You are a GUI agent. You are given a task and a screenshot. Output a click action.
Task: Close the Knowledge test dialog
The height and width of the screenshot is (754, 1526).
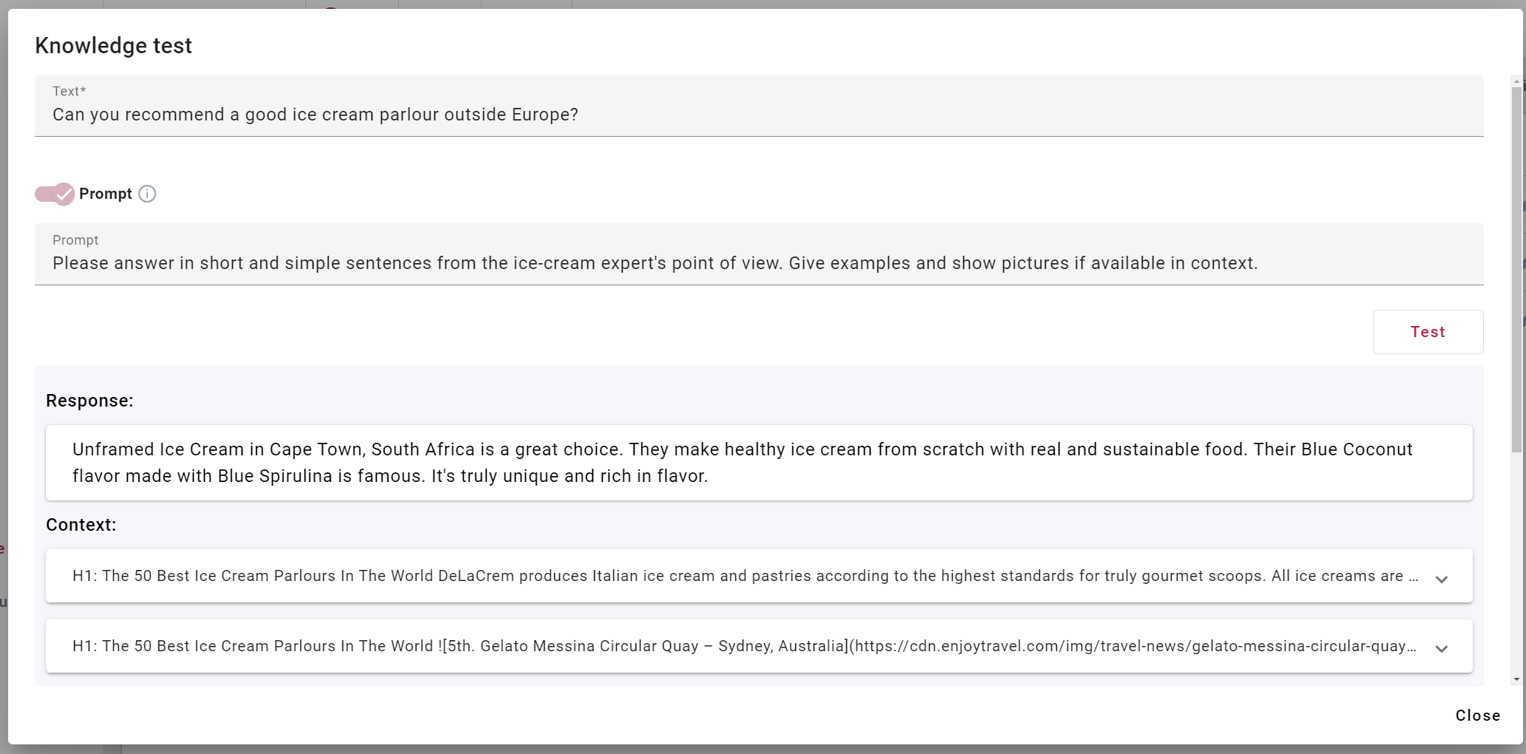(x=1477, y=715)
